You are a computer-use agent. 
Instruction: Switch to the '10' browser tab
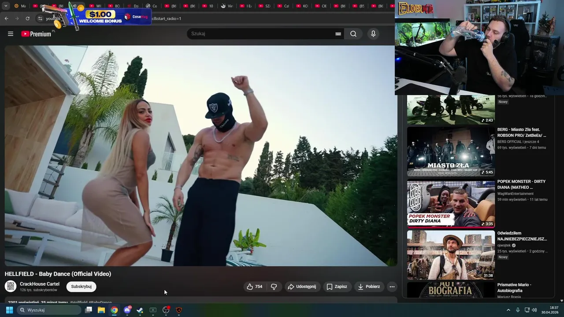pyautogui.click(x=208, y=6)
